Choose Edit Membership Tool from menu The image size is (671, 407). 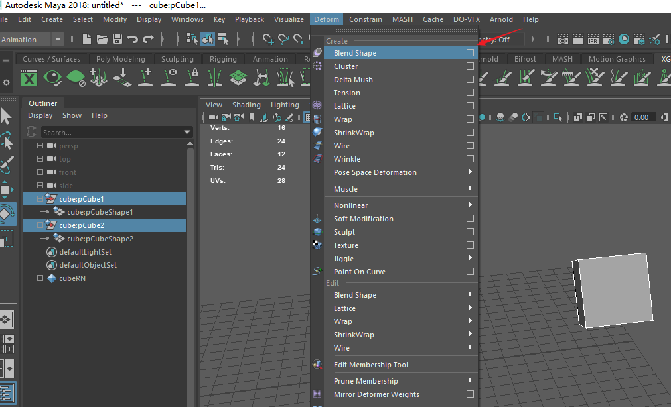(x=371, y=365)
